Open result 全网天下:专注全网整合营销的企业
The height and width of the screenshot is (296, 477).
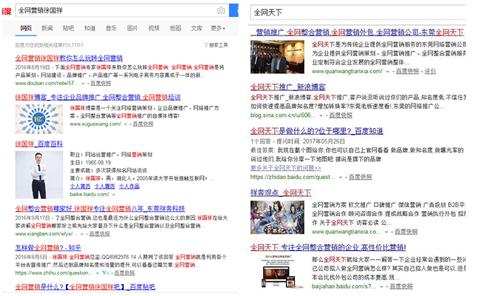click(x=328, y=247)
